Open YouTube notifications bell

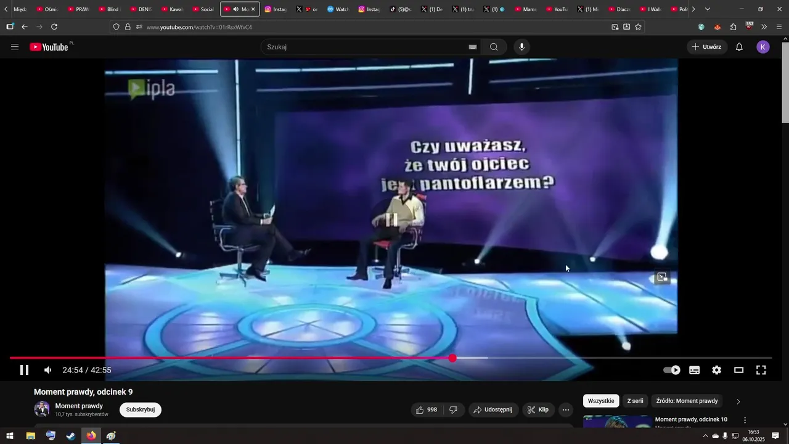click(739, 47)
